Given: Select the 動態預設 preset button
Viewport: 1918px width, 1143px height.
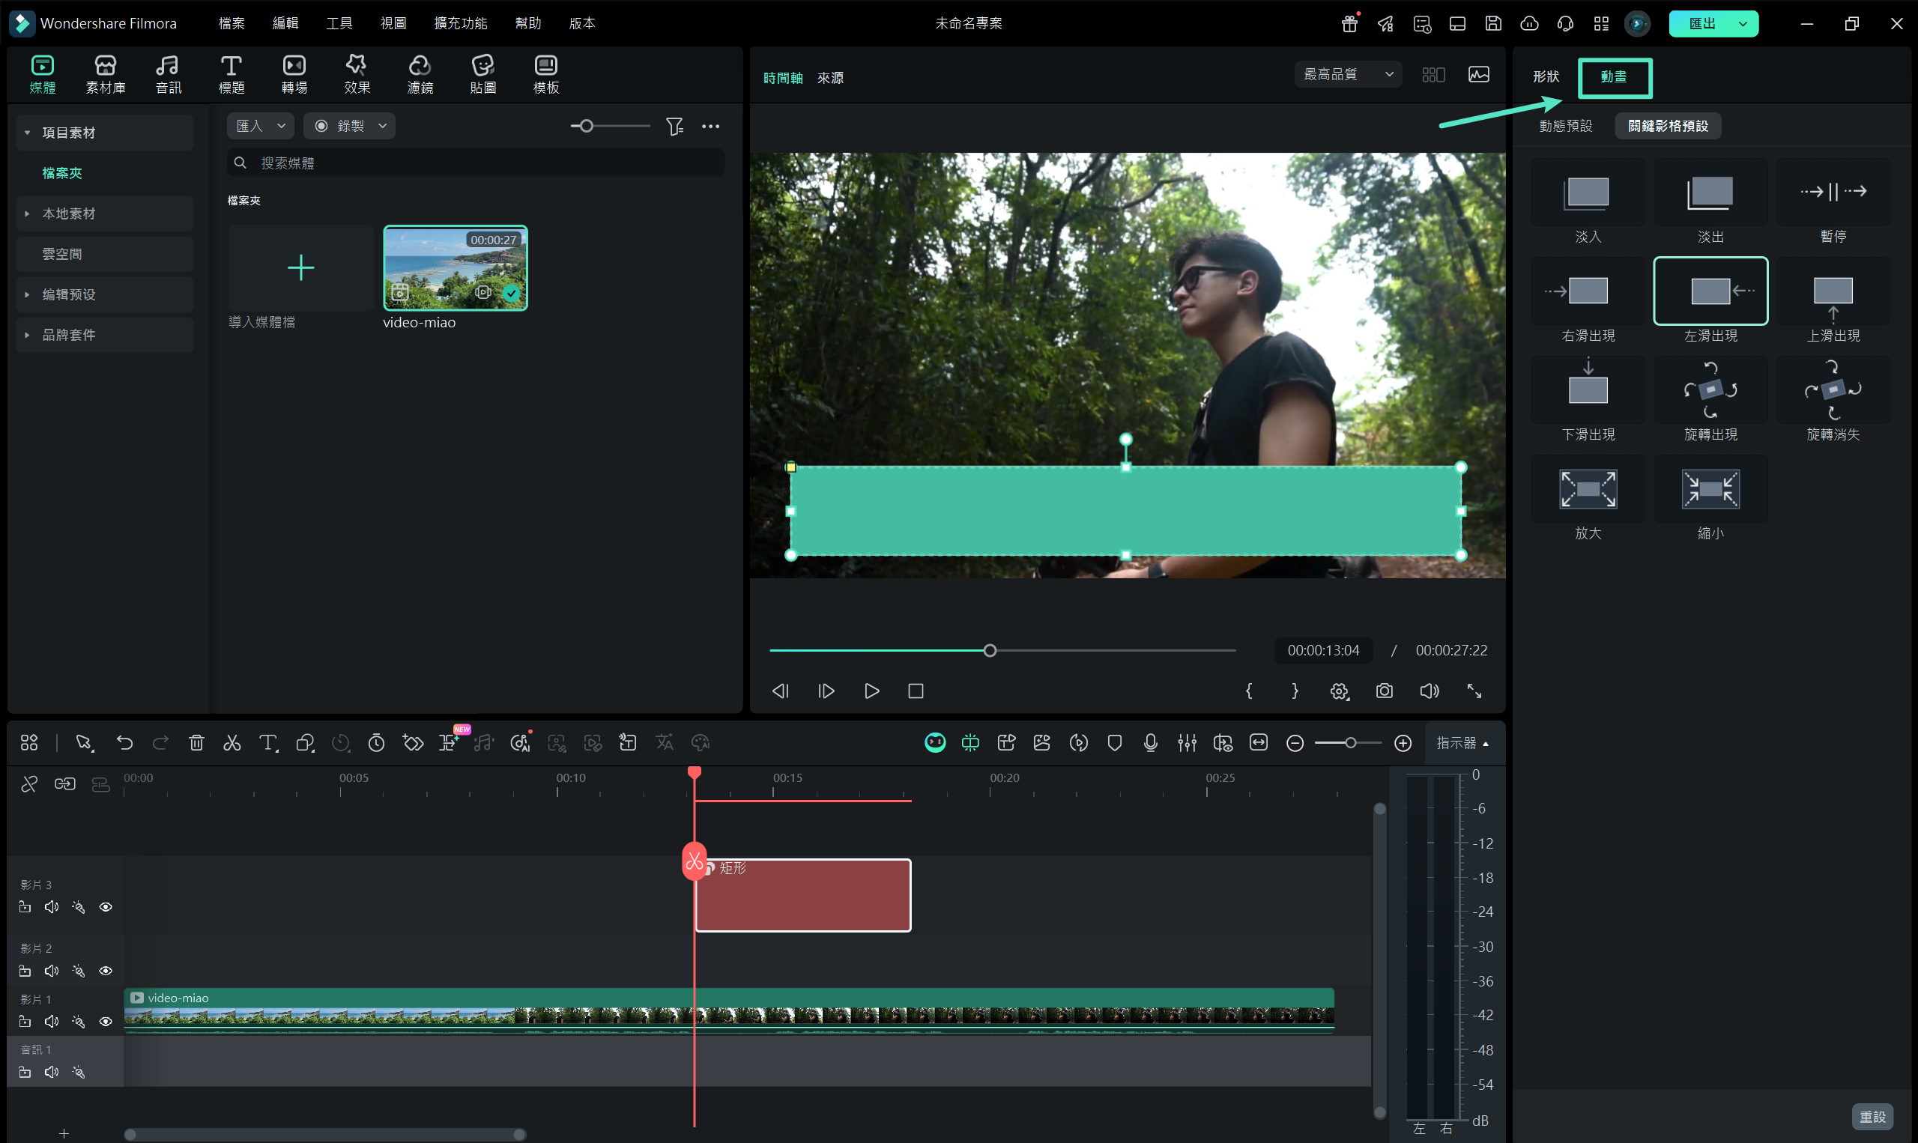Looking at the screenshot, I should [x=1565, y=126].
